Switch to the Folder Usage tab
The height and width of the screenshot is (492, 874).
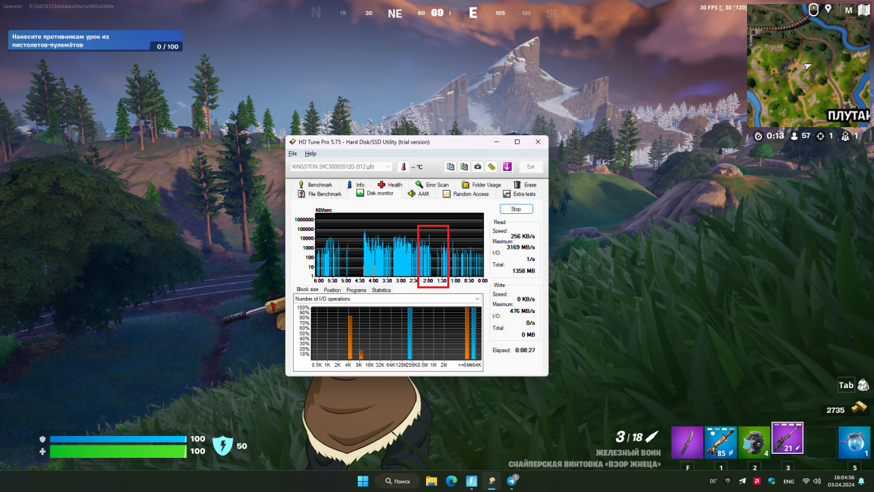pyautogui.click(x=481, y=184)
